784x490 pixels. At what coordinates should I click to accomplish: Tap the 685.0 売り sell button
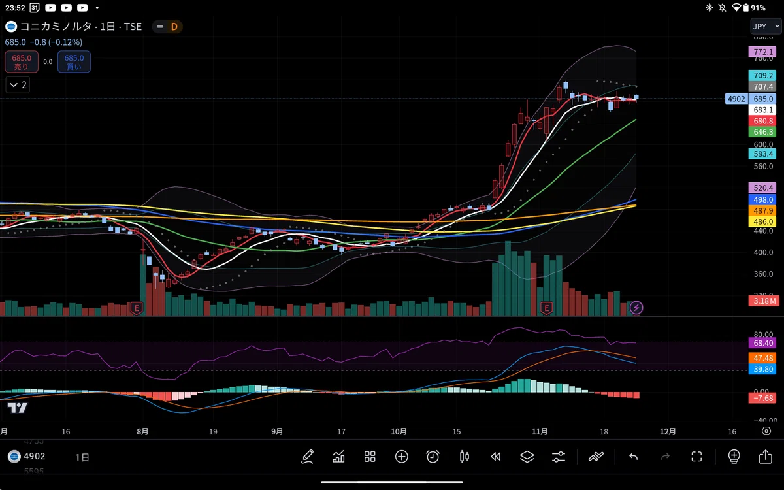22,62
